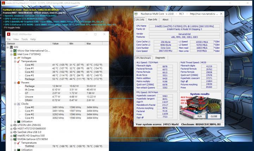Image resolution: width=254 pixels, height=151 pixels.
Task: Click the Min column header
Action: coord(77,43)
